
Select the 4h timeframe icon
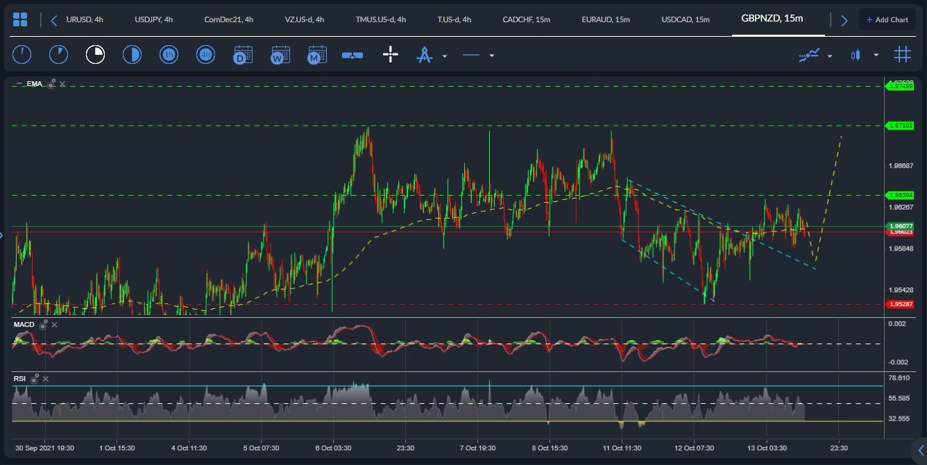pos(205,54)
